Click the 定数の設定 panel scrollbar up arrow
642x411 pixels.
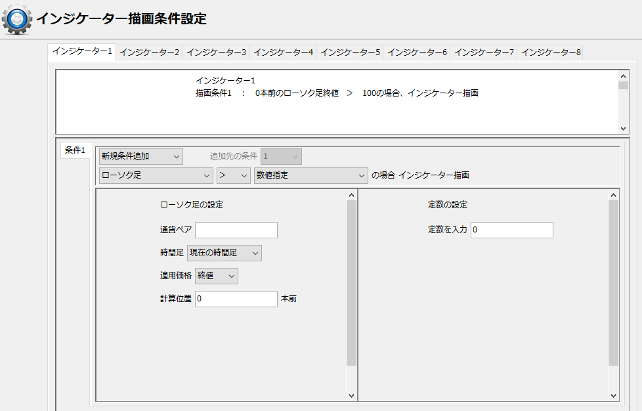614,195
